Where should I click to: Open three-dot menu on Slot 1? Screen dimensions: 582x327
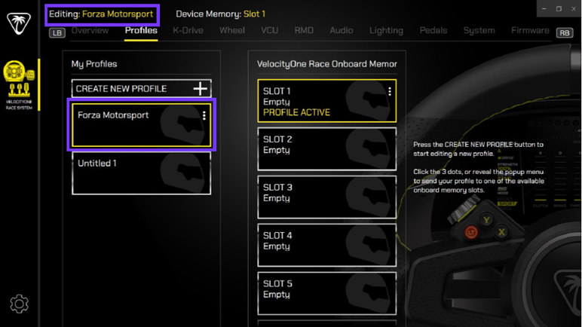click(x=389, y=92)
